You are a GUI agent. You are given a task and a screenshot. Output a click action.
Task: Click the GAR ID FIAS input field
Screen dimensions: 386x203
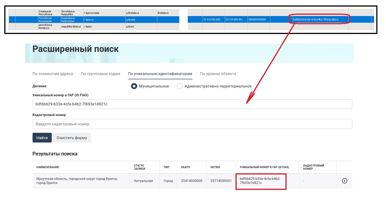coord(192,104)
